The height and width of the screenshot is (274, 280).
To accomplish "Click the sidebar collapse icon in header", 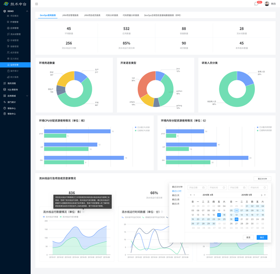I will [37, 4].
